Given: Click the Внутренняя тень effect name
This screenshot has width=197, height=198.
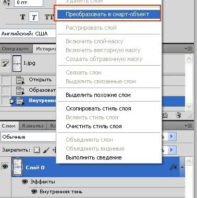Looking at the screenshot, I should 61,192.
